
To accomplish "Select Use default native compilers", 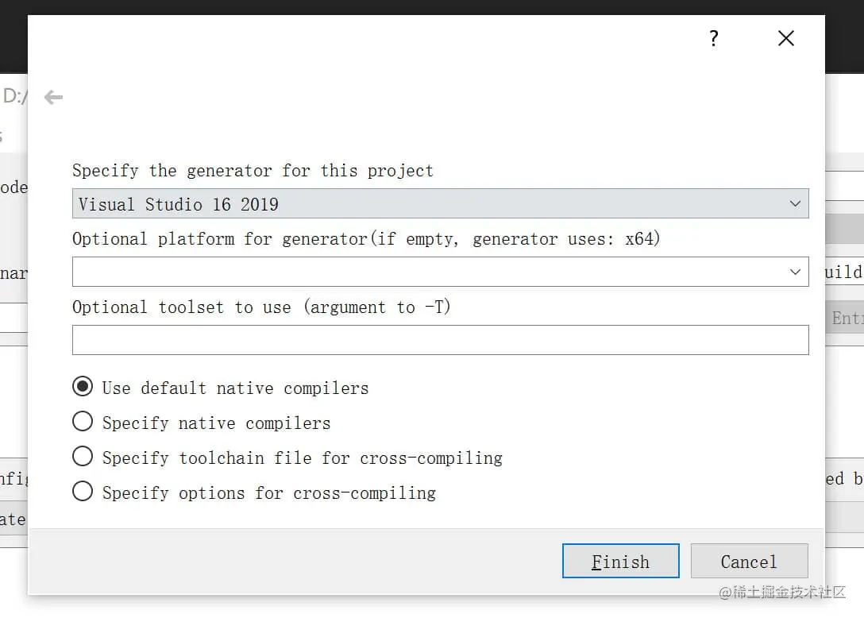I will (83, 387).
